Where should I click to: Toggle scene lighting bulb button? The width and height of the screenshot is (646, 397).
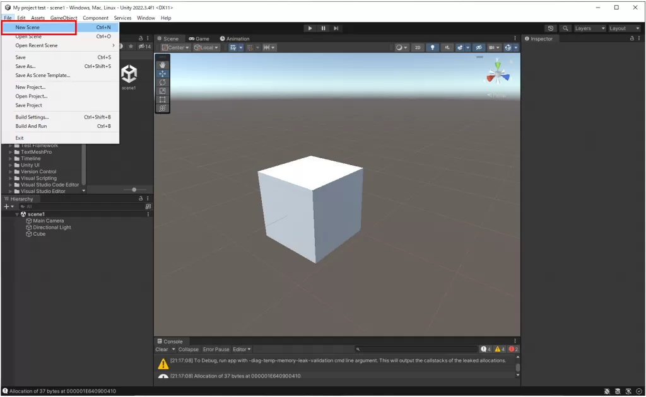(432, 47)
